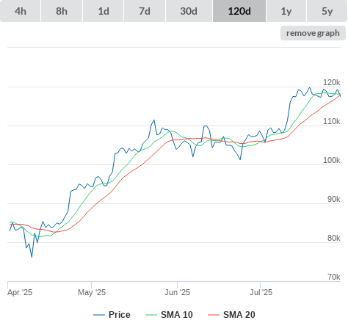Click the Jul '25 axis label

261,292
